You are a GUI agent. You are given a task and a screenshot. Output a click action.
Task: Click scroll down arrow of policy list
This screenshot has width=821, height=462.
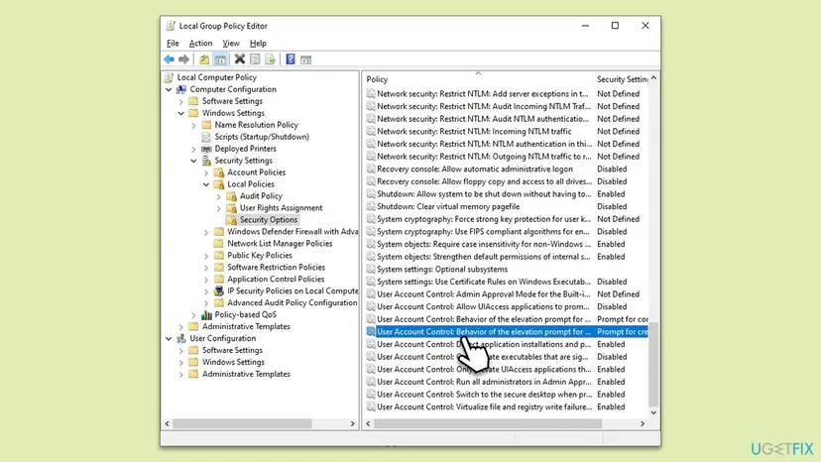[x=653, y=412]
